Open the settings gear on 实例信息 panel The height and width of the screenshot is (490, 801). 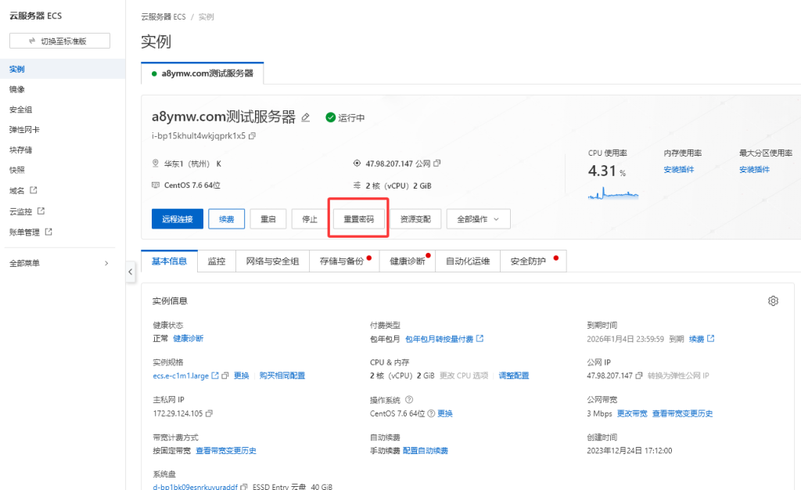[773, 301]
